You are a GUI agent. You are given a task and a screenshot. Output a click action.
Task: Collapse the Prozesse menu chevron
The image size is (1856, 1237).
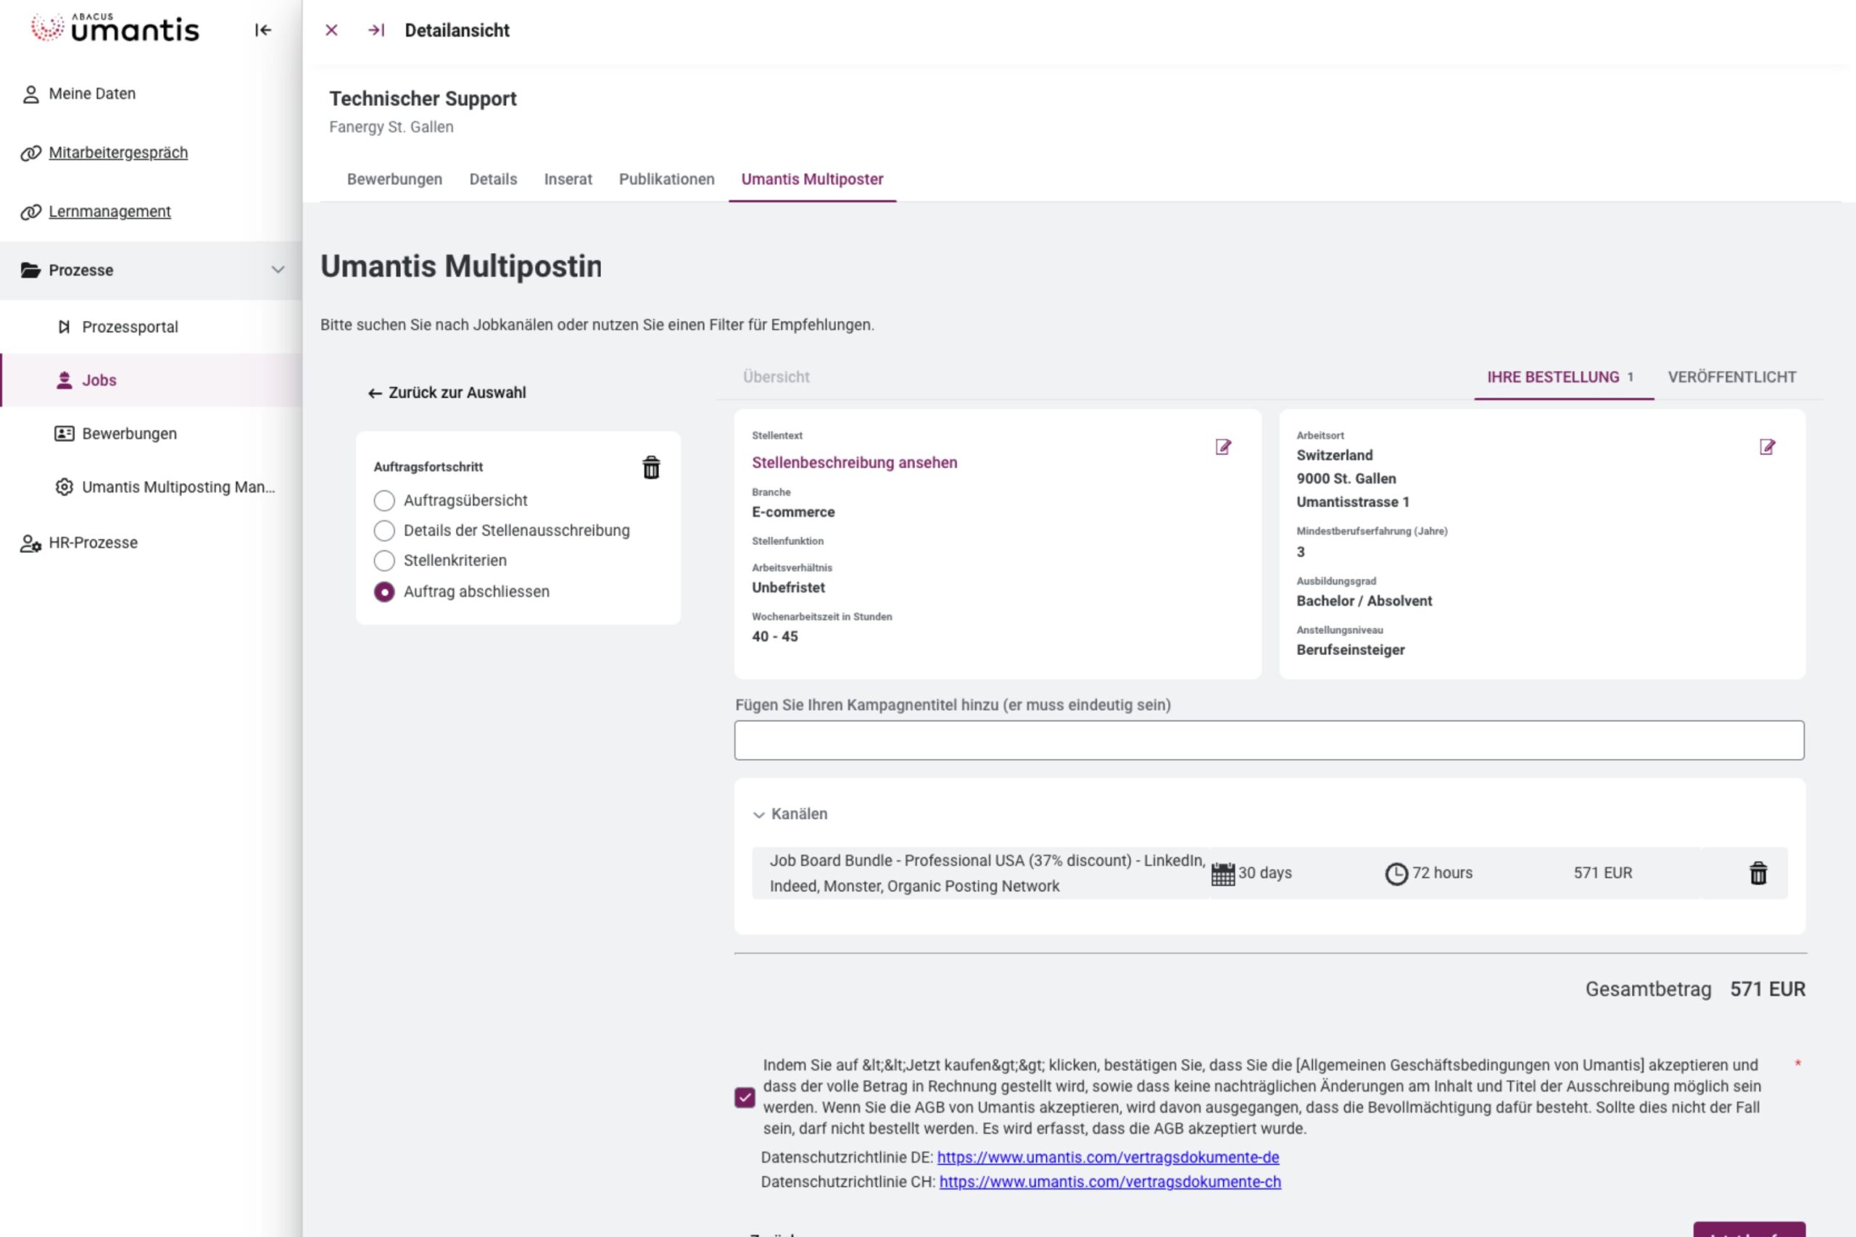[x=278, y=270]
